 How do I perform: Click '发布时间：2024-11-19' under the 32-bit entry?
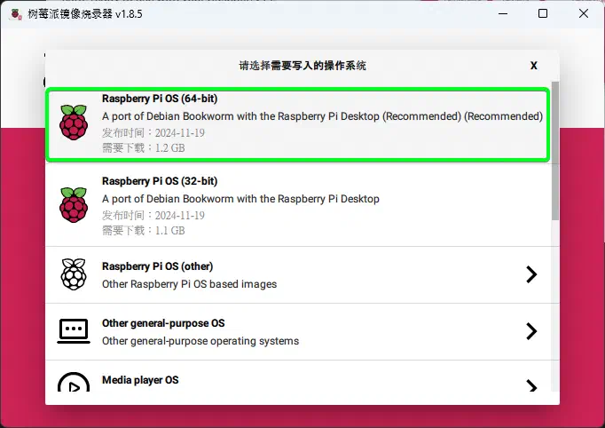[x=153, y=216]
